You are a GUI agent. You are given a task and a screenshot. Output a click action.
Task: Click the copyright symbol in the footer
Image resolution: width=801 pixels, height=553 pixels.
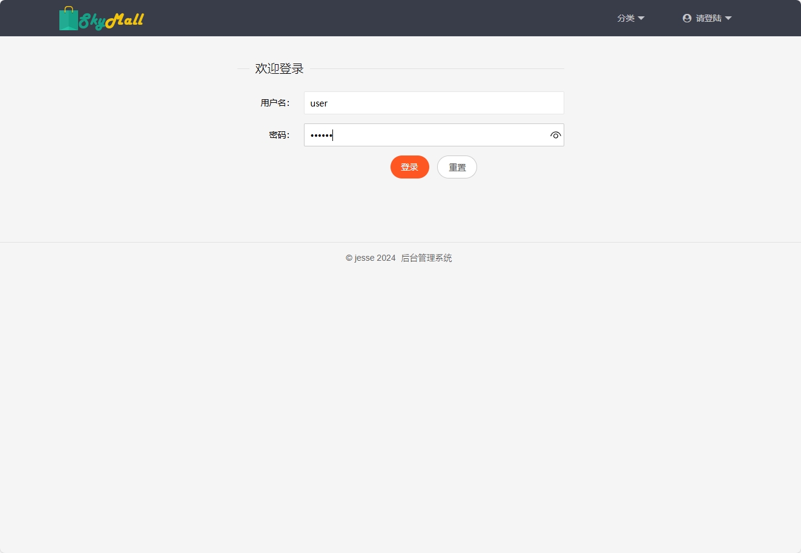(x=348, y=257)
